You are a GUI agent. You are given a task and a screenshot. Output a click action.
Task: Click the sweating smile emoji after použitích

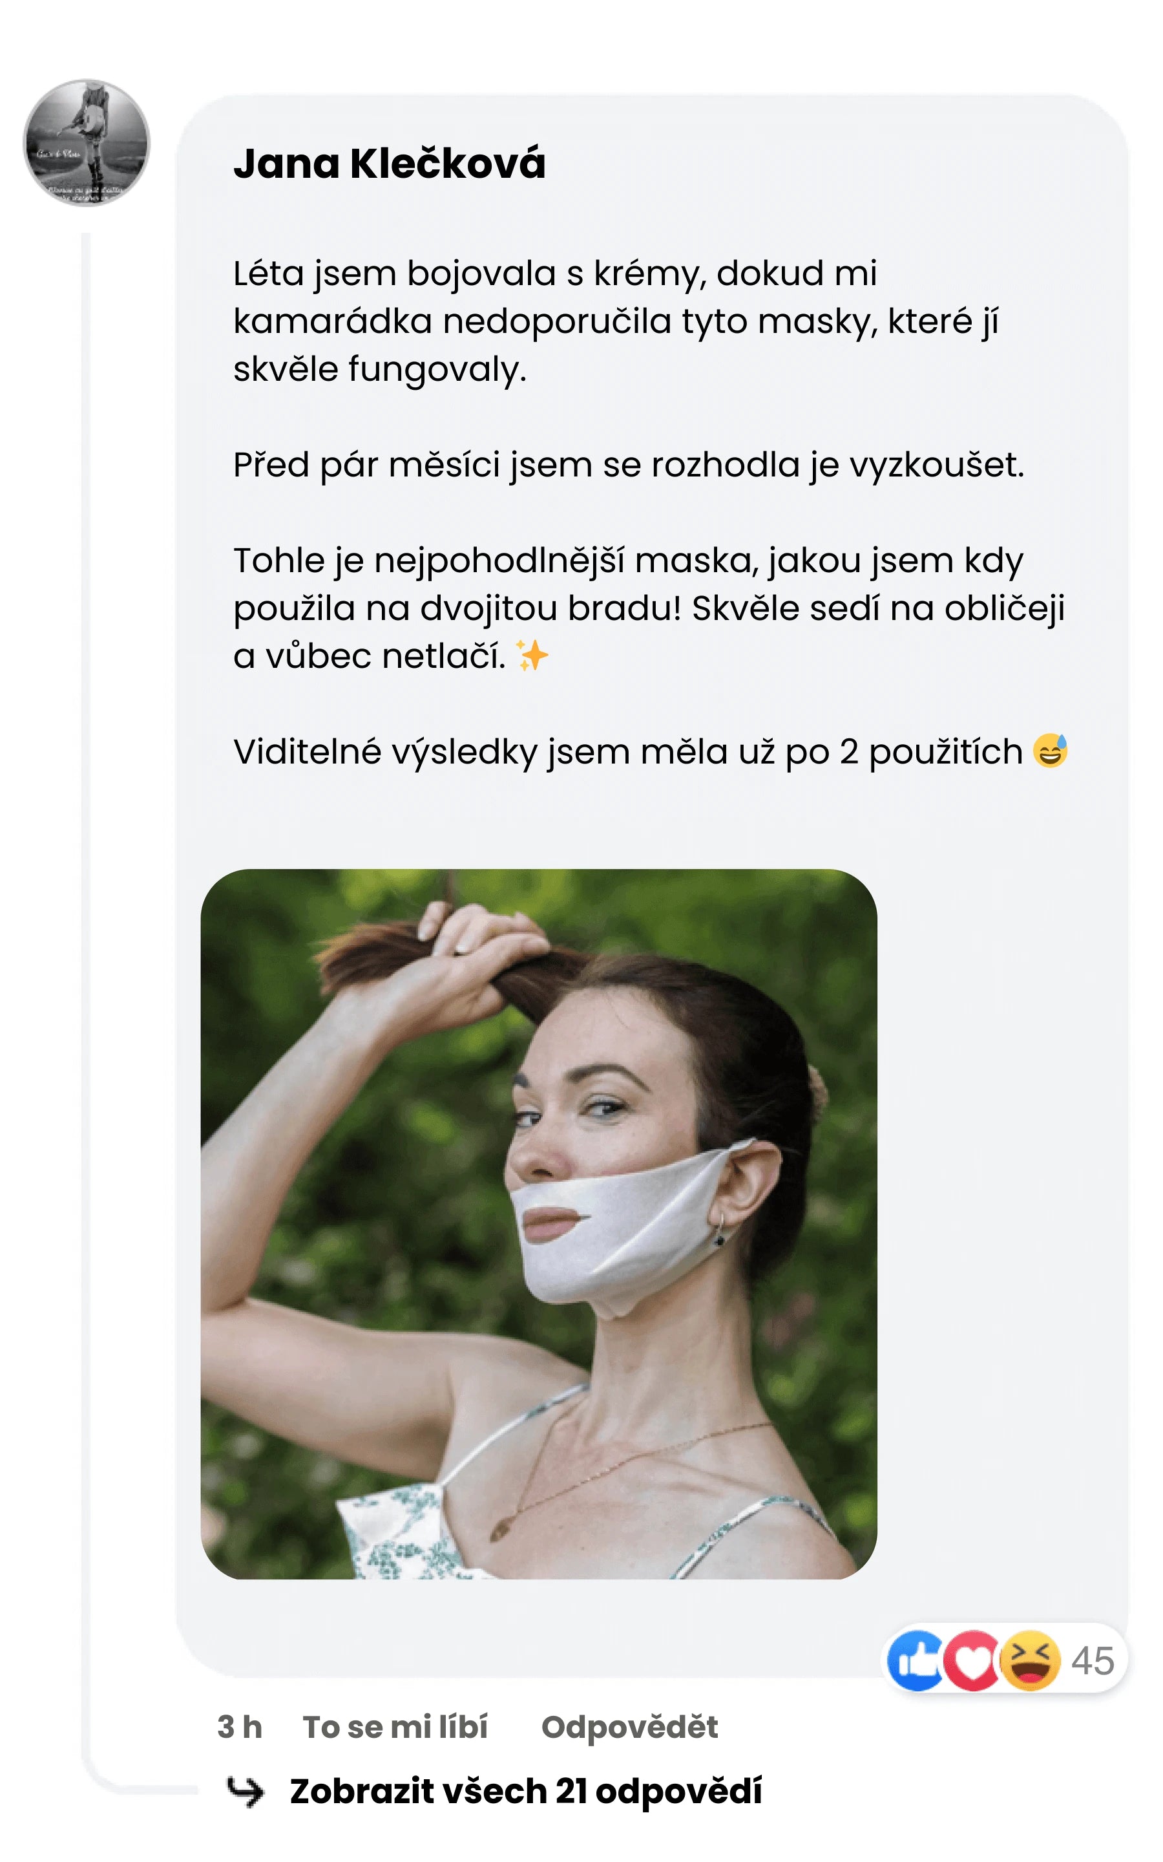pyautogui.click(x=1050, y=751)
